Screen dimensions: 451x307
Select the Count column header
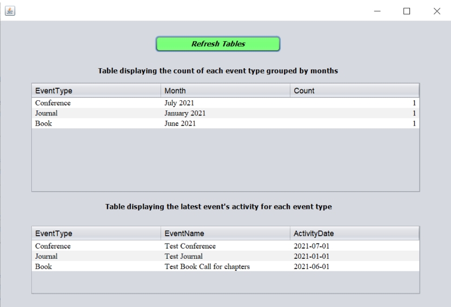[x=355, y=91]
